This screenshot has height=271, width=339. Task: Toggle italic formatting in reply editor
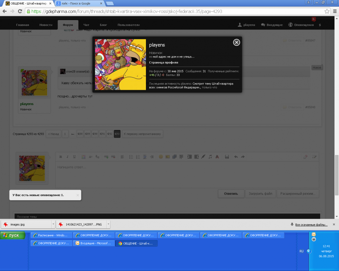[67, 157]
